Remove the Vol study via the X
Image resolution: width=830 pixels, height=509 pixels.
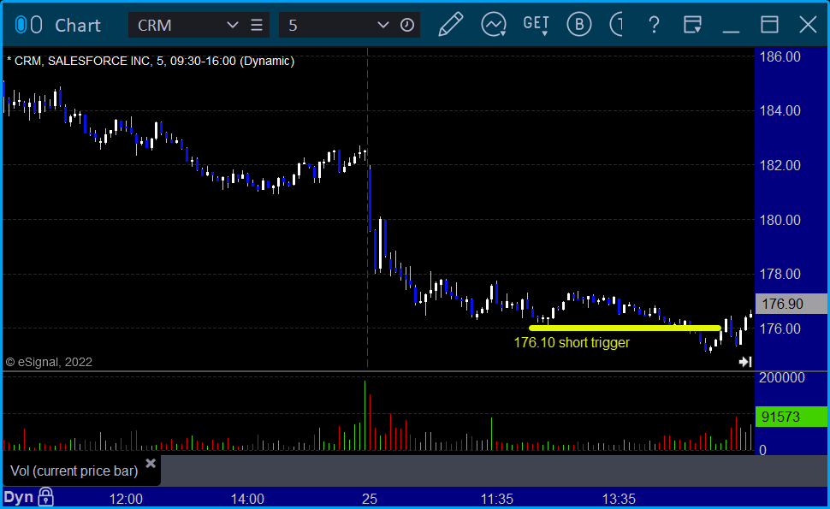pyautogui.click(x=151, y=464)
